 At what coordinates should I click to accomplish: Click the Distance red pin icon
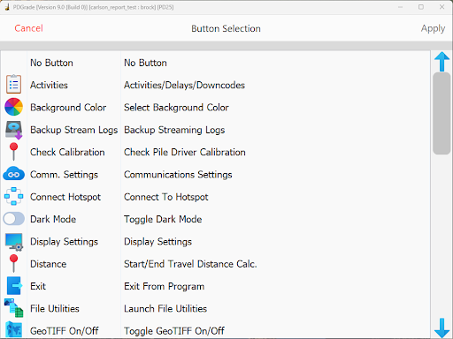(x=13, y=263)
